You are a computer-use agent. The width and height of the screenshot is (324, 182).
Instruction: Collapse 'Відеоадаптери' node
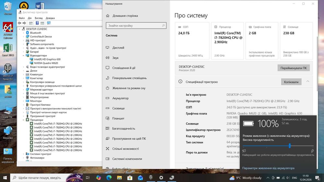coord(23,56)
